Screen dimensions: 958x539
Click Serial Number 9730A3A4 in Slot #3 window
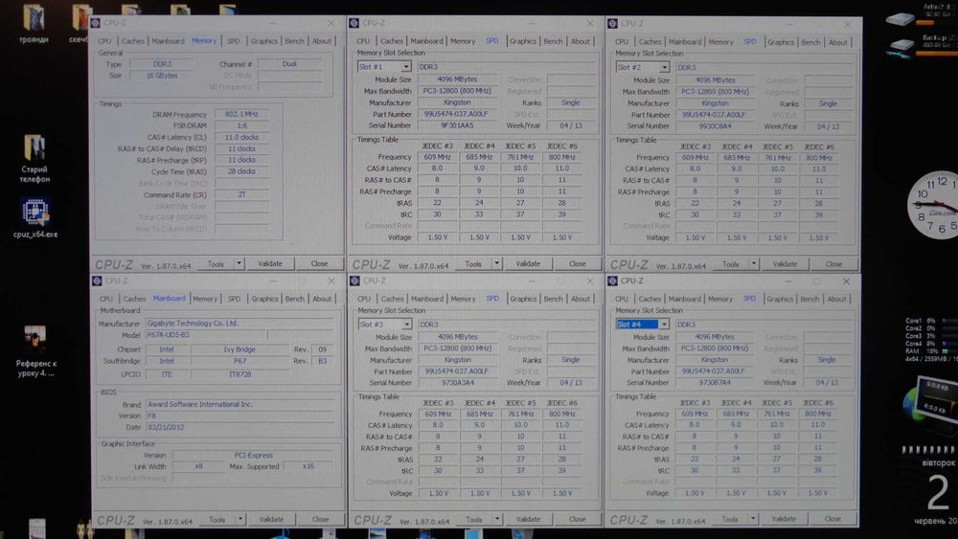pos(458,383)
